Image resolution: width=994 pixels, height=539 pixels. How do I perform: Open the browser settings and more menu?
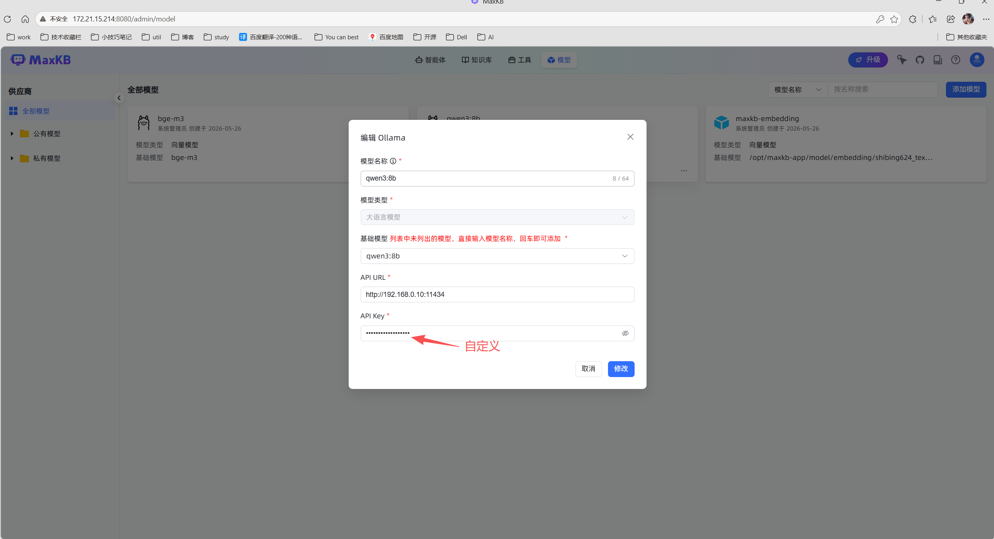[986, 19]
